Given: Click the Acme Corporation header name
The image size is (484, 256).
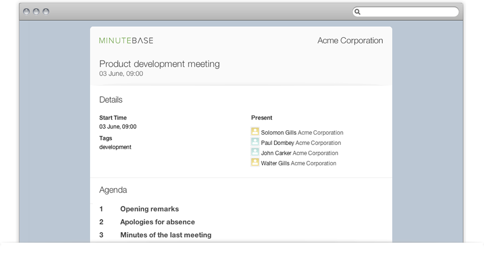Looking at the screenshot, I should click(350, 41).
